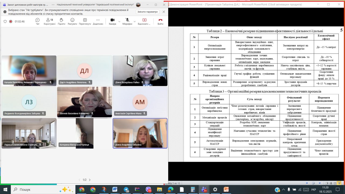345x194 pixels.
Task: Expand the microphone options dropdown arrow
Action: point(134,21)
